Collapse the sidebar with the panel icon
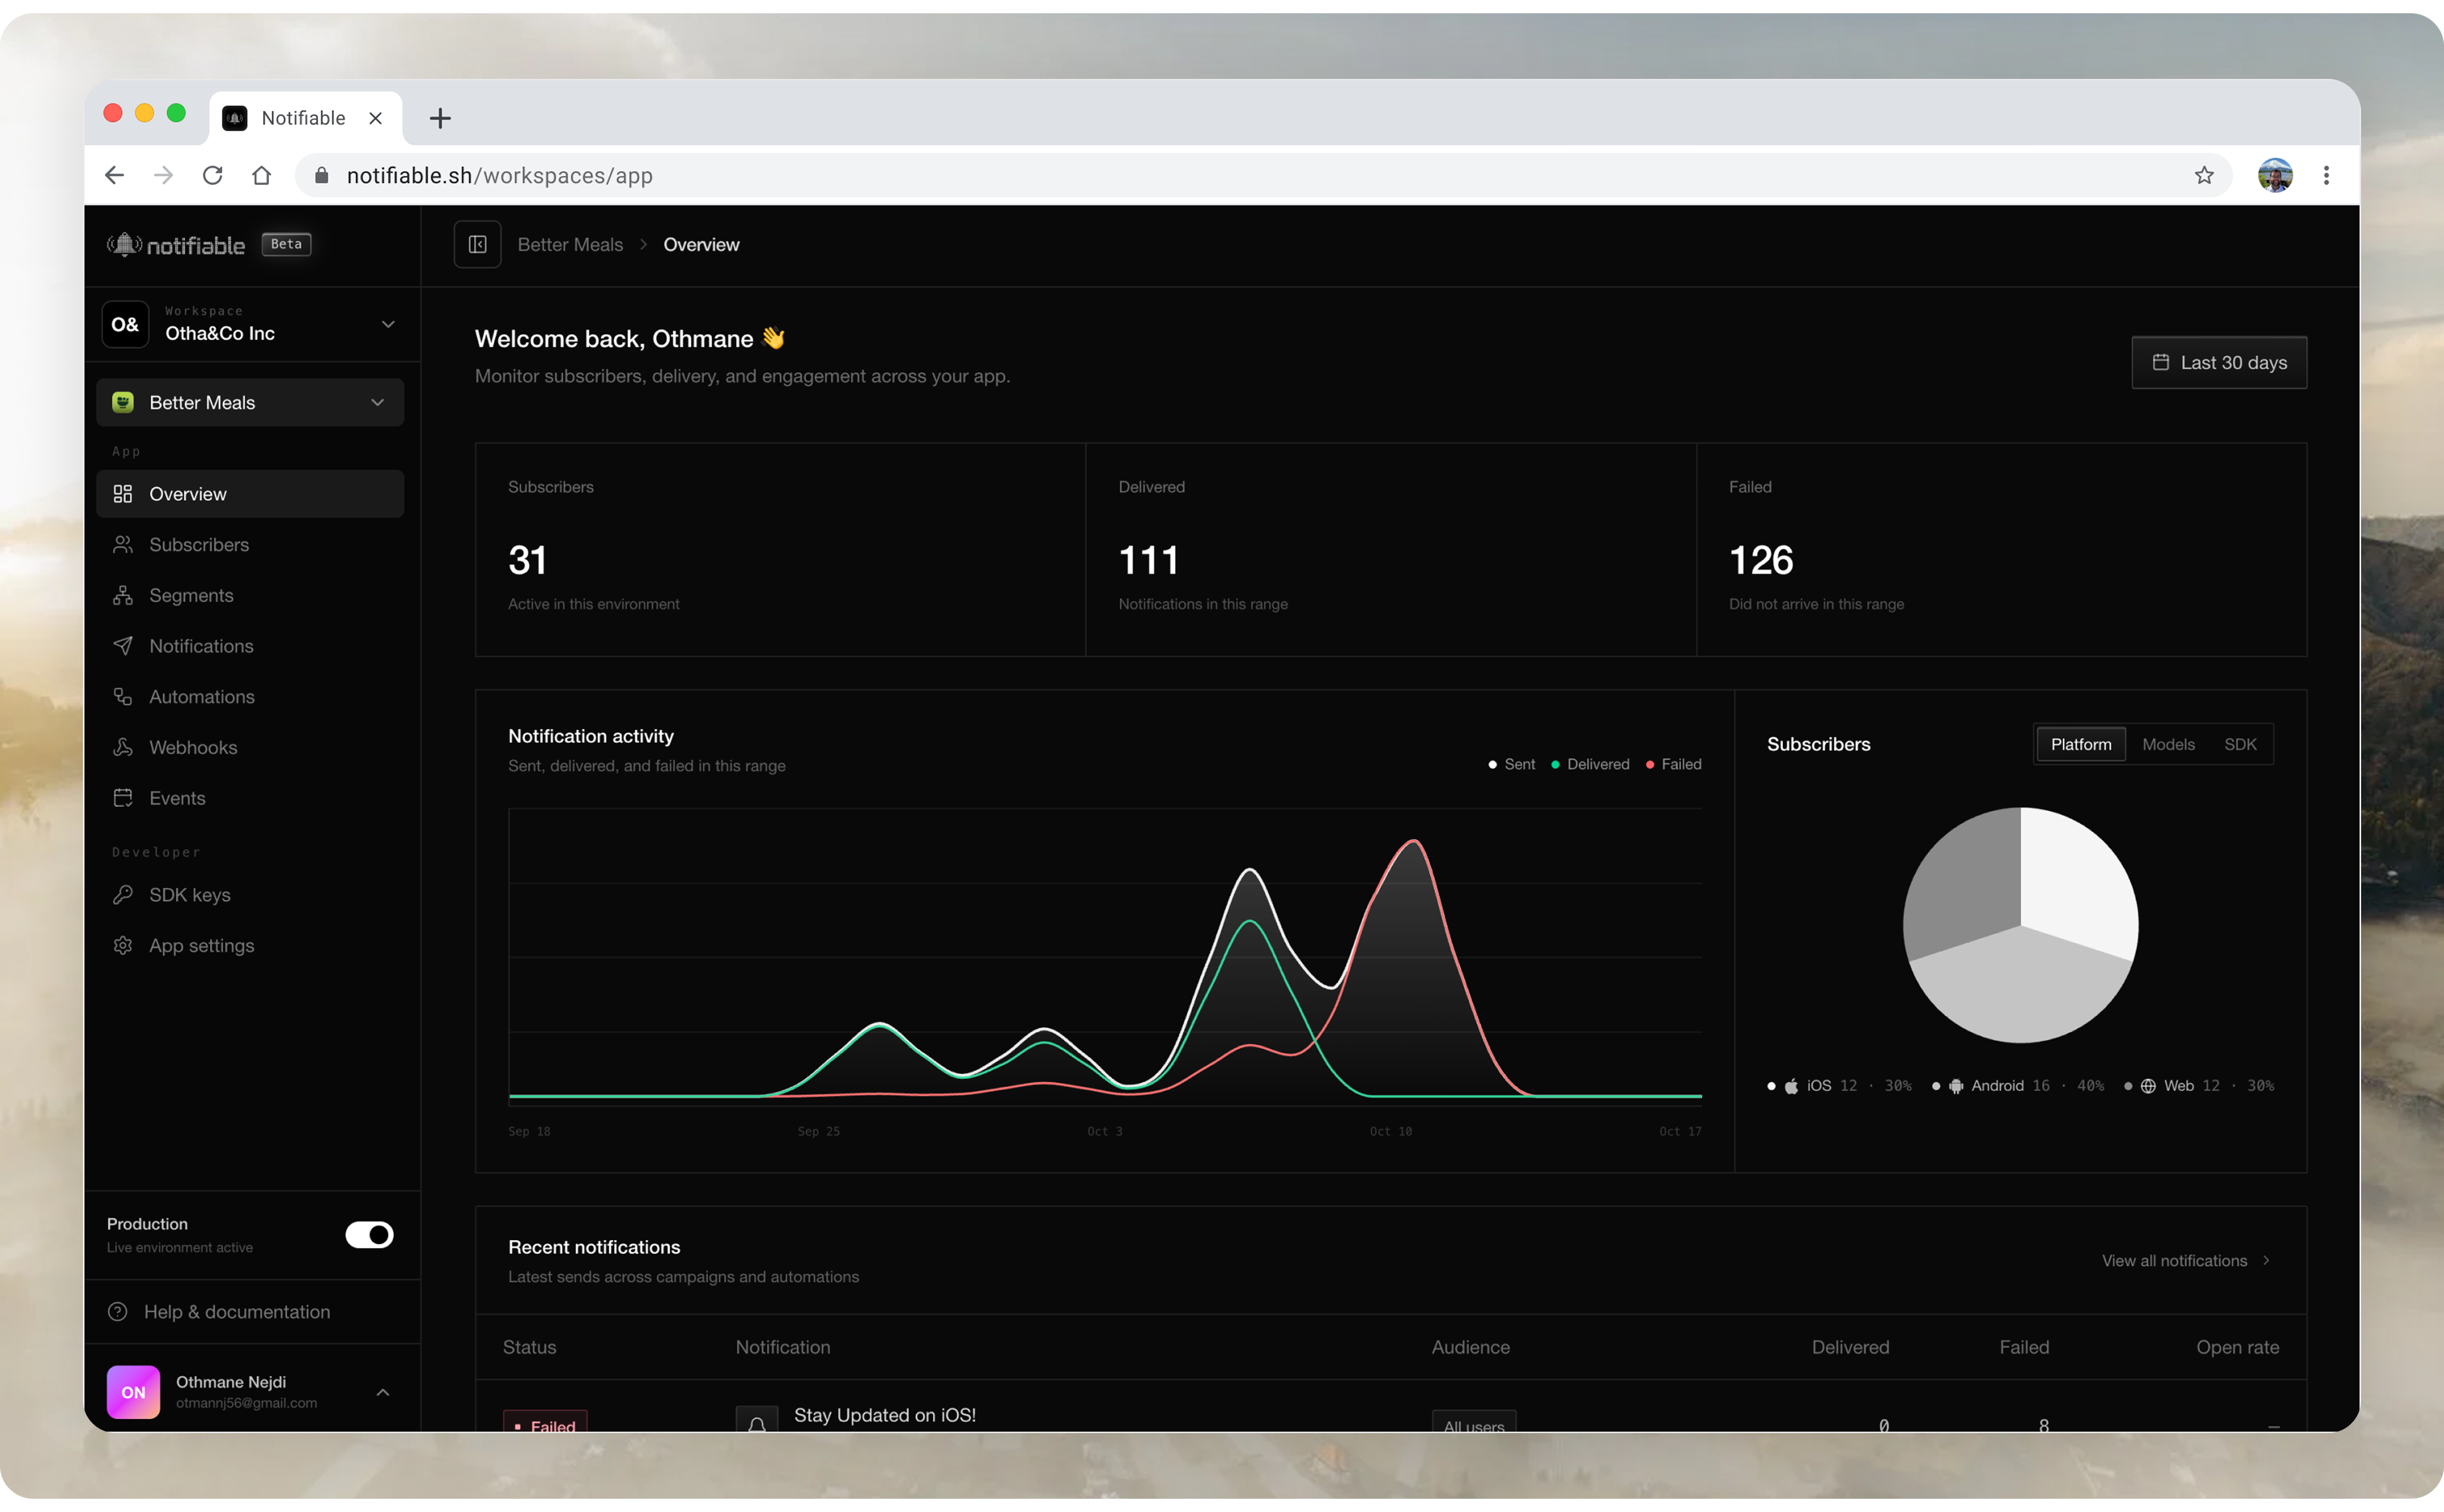This screenshot has height=1512, width=2444. [x=477, y=245]
